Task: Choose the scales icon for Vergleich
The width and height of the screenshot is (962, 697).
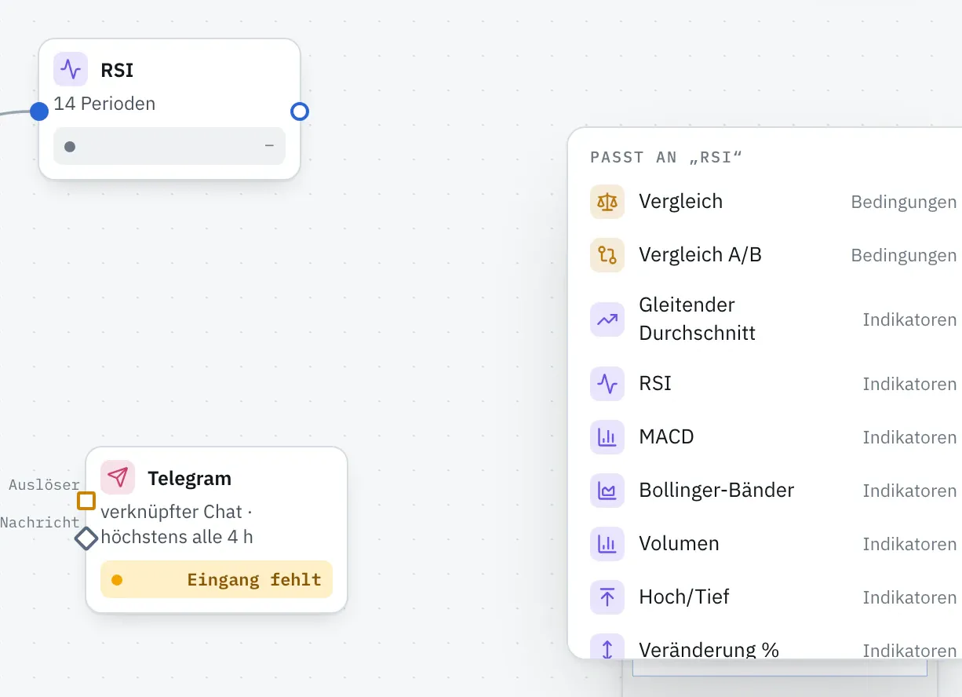Action: click(x=607, y=202)
